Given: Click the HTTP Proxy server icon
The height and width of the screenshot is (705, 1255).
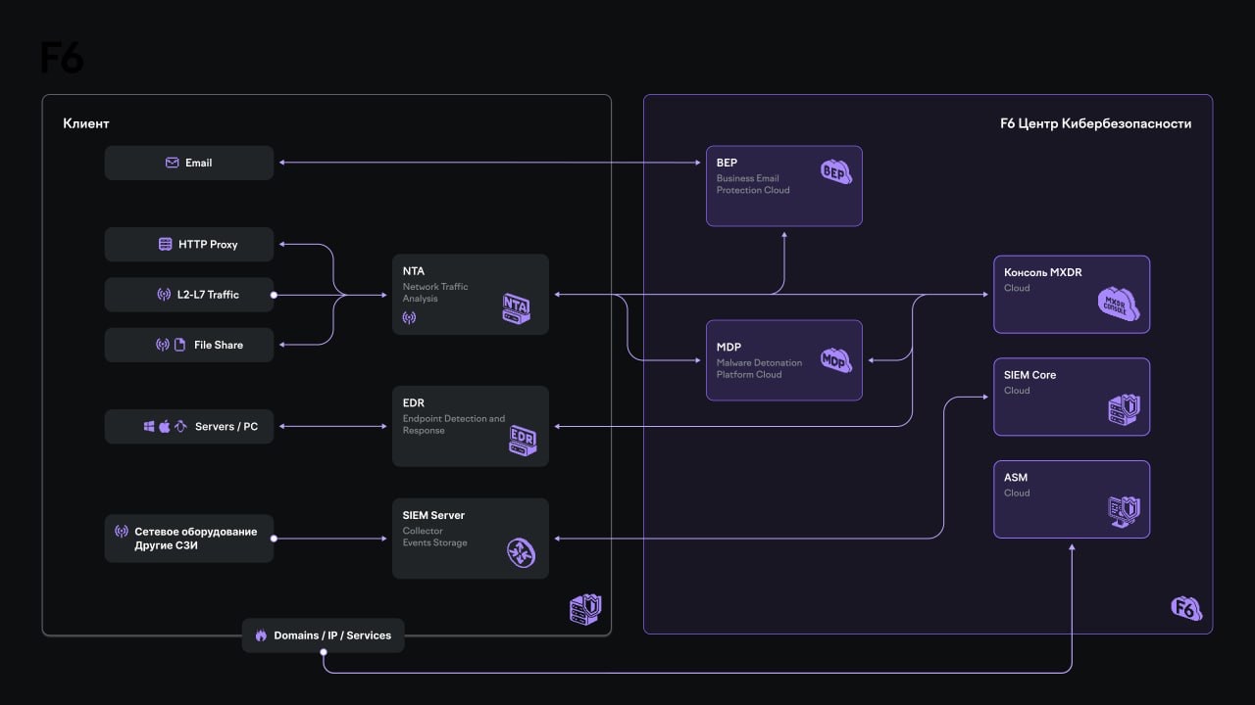Looking at the screenshot, I should click(166, 244).
